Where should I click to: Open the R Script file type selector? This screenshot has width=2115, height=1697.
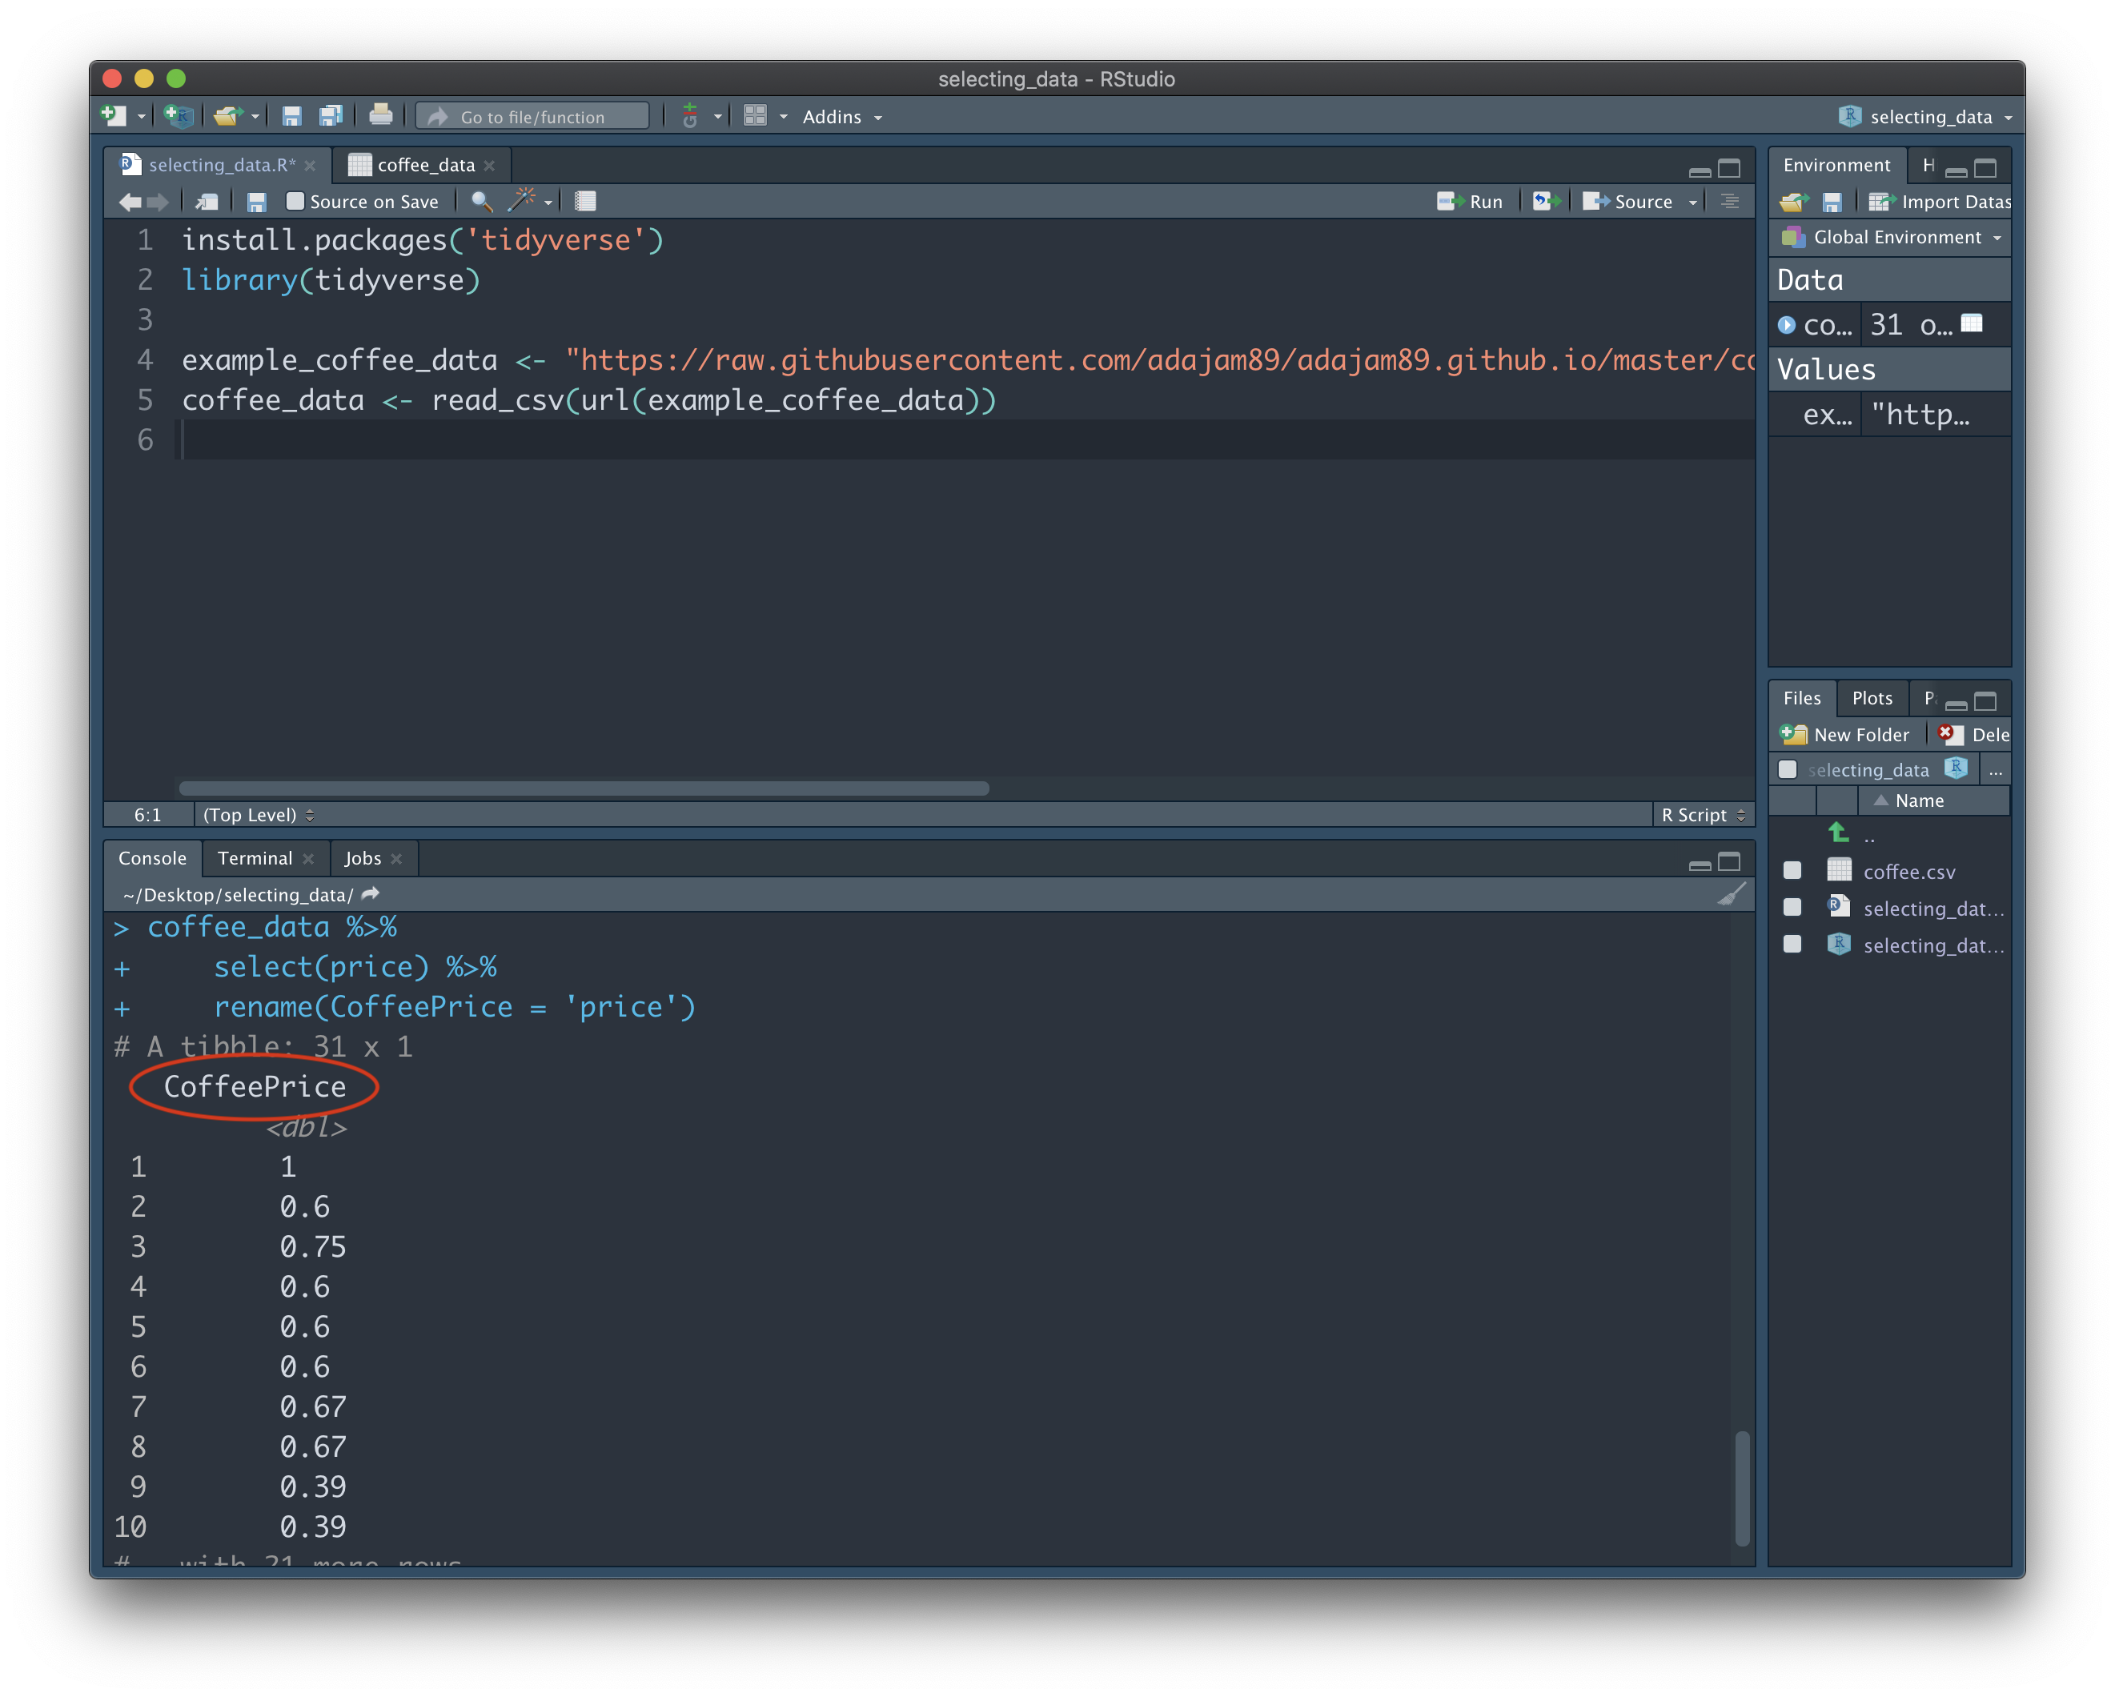pyautogui.click(x=1703, y=815)
